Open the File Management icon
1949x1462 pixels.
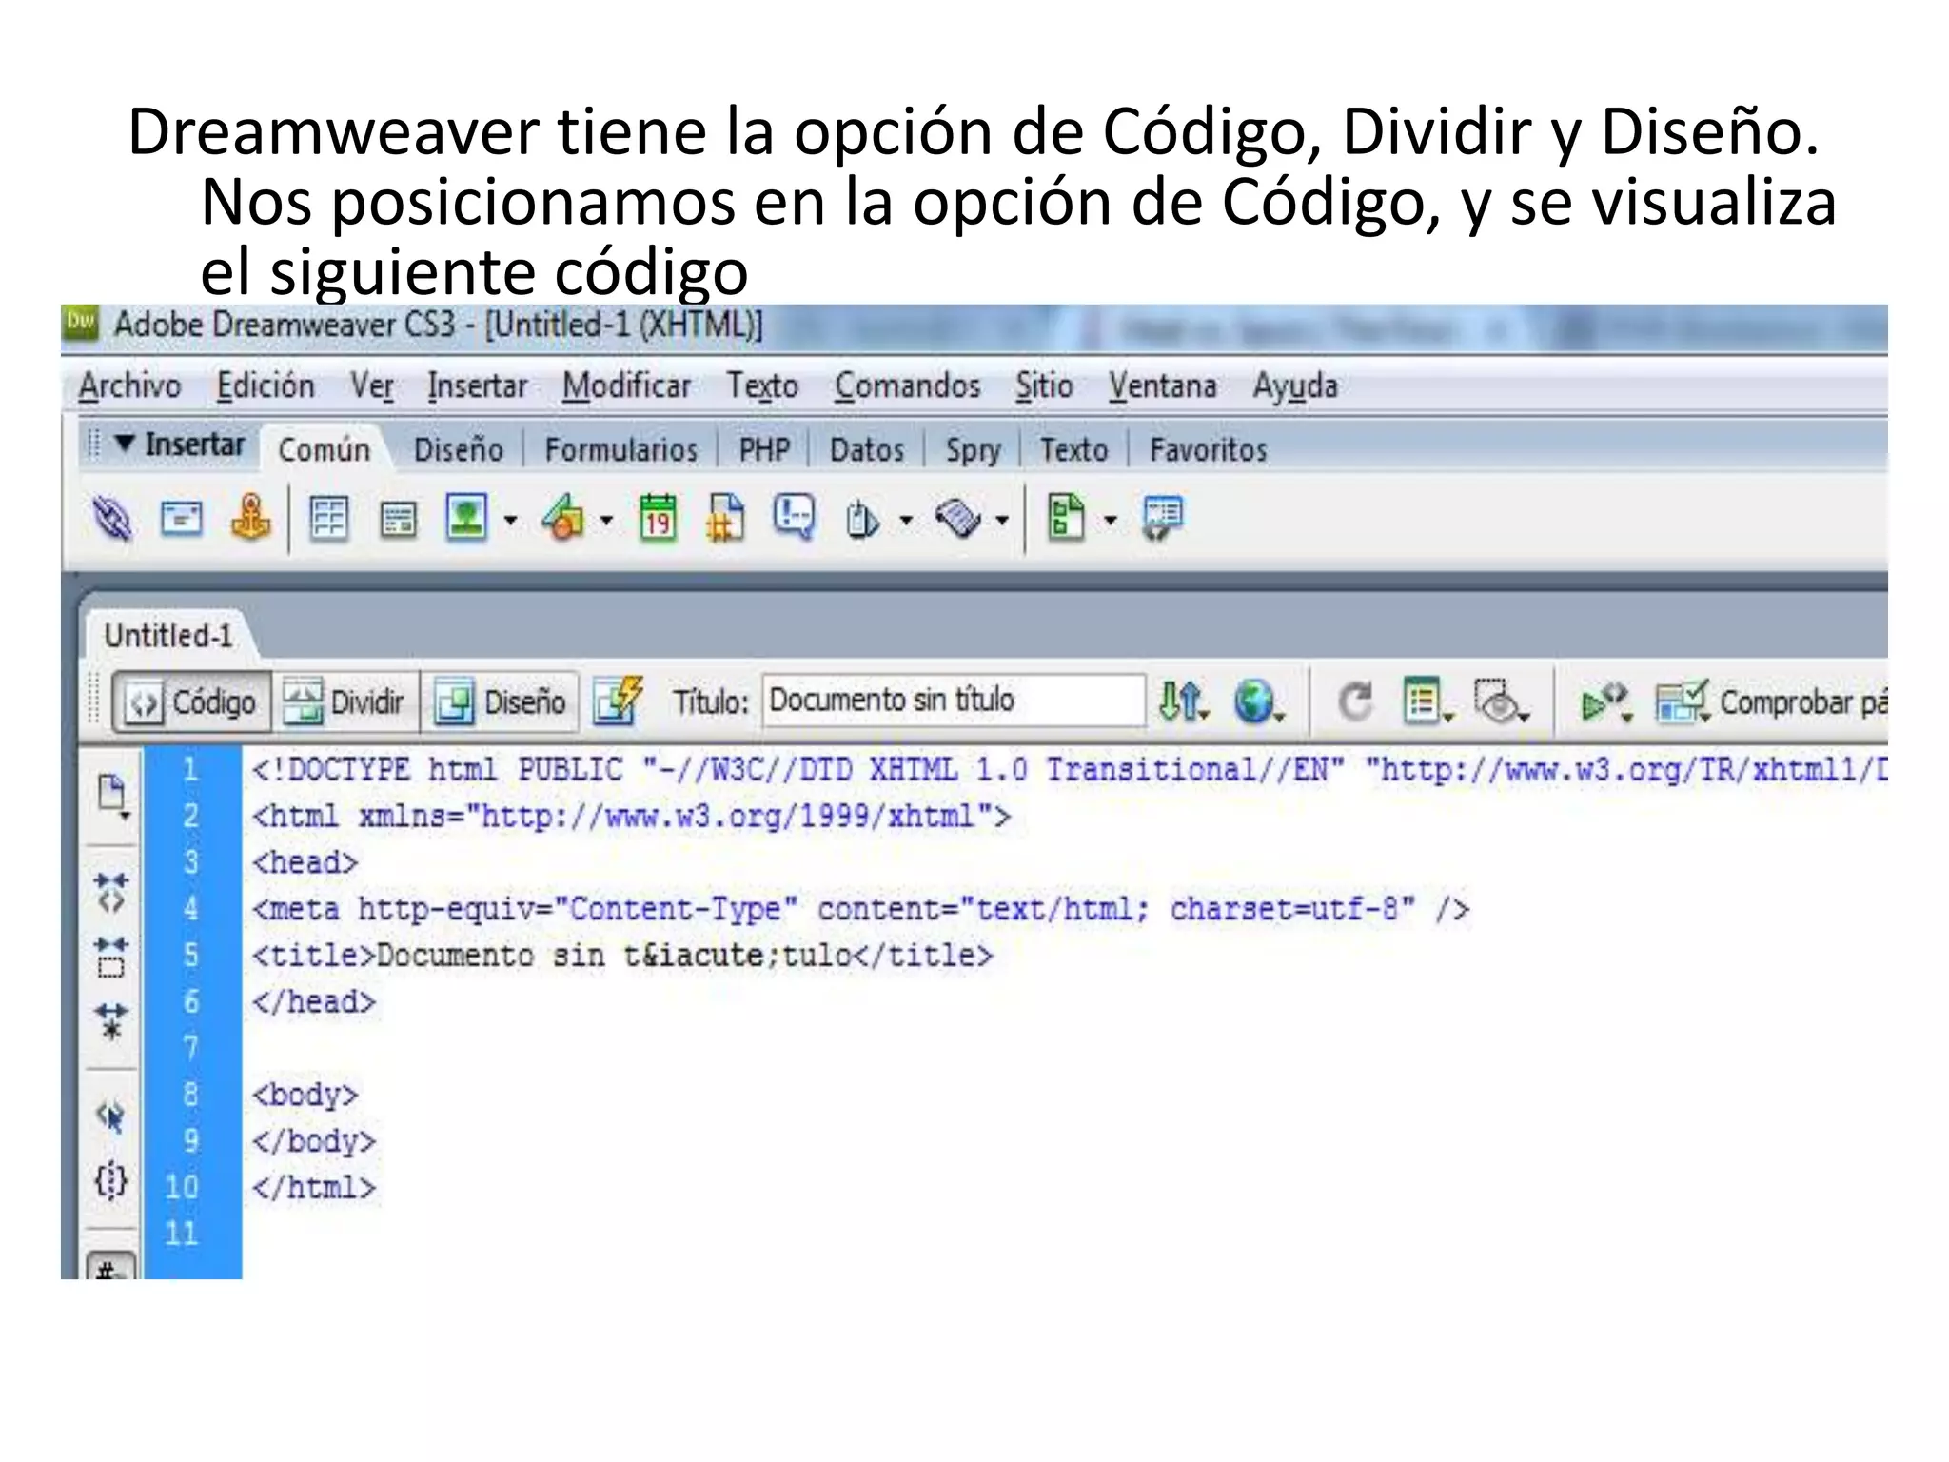pos(1183,701)
